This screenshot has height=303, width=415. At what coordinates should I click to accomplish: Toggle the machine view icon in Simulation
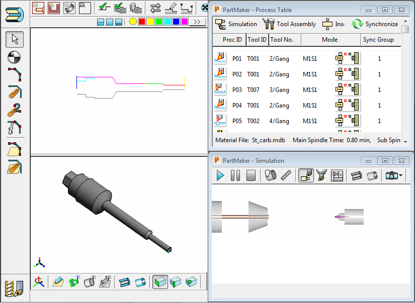[x=337, y=175]
